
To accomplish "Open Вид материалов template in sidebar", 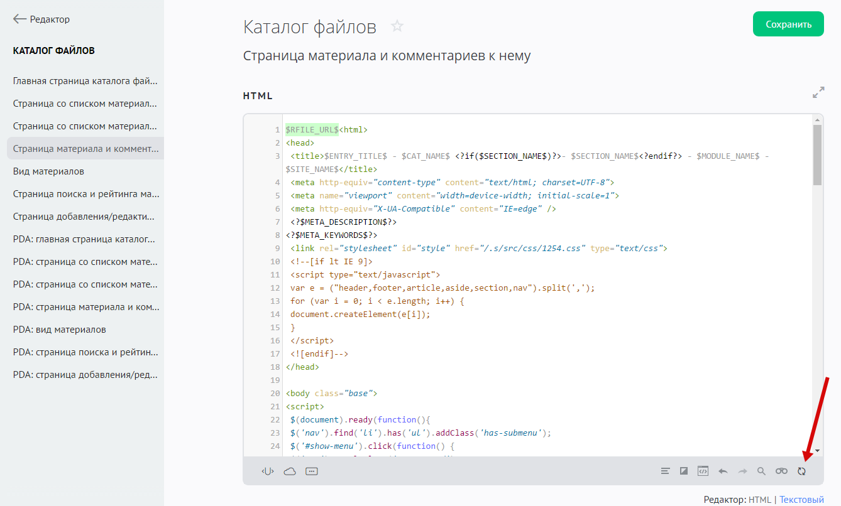I will click(48, 171).
